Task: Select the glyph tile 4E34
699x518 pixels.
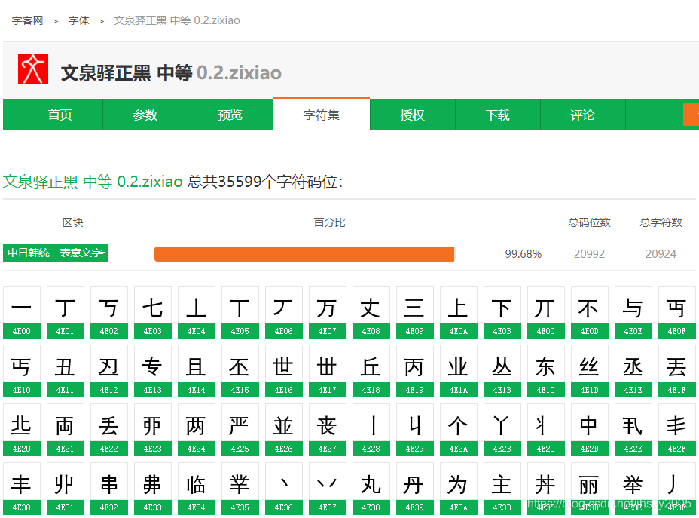Action: 196,489
